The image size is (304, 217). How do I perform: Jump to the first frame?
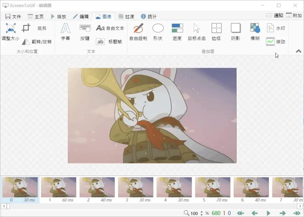coord(240,213)
